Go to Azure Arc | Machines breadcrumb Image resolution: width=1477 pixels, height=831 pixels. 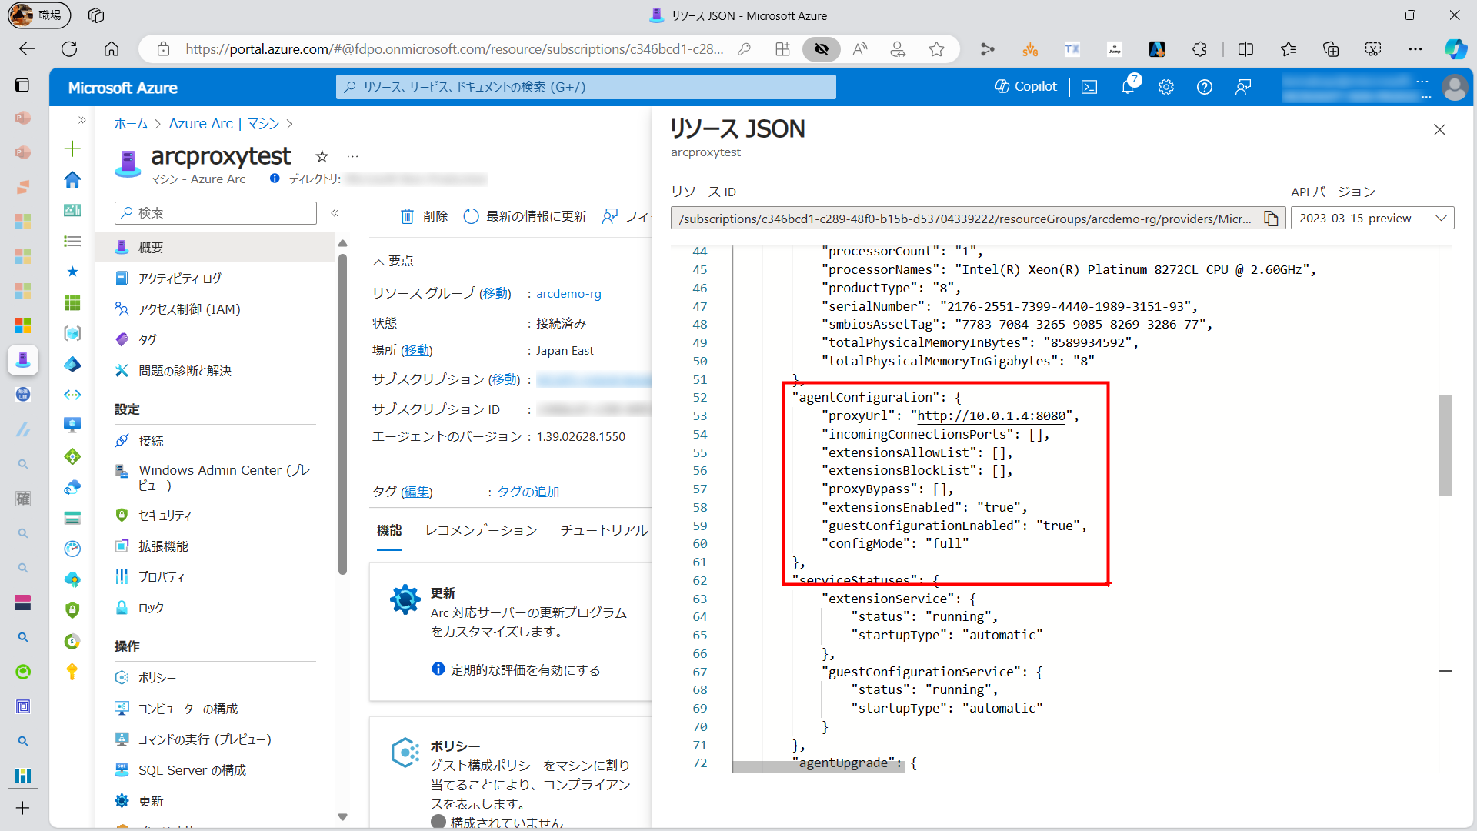pos(224,124)
